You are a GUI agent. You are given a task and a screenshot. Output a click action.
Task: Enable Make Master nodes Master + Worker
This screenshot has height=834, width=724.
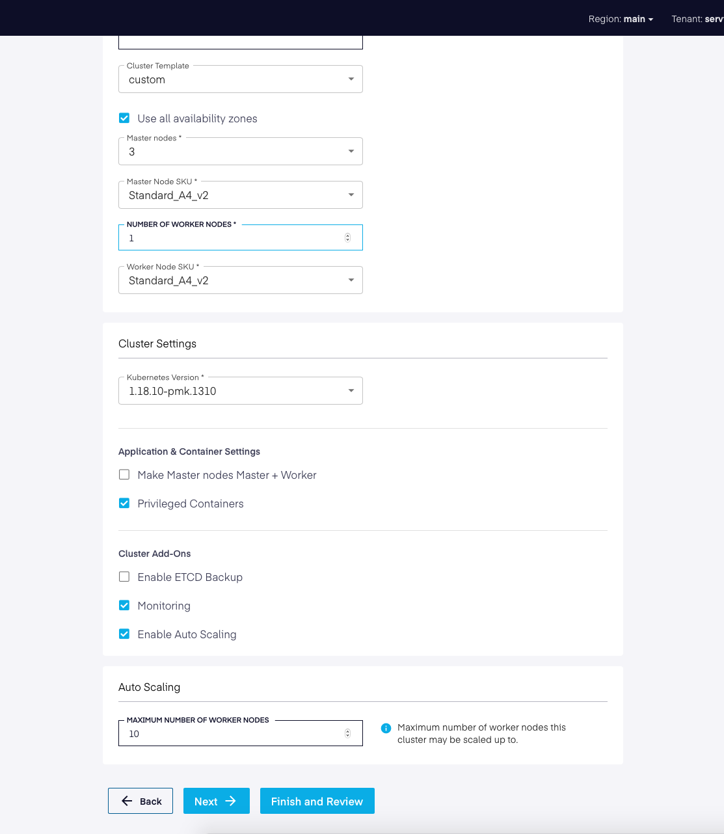click(x=124, y=475)
